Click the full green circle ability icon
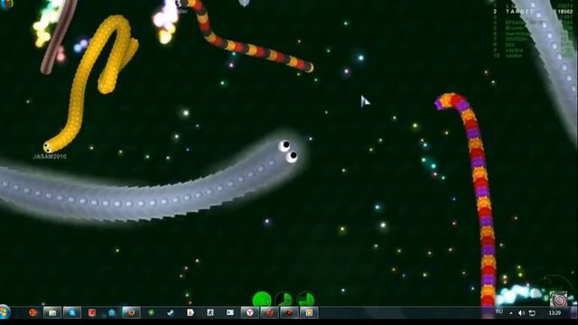Viewport: 578px width, 325px height. (x=262, y=299)
